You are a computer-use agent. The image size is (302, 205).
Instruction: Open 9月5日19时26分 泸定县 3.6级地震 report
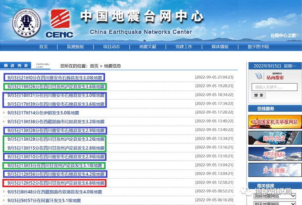tap(56, 87)
